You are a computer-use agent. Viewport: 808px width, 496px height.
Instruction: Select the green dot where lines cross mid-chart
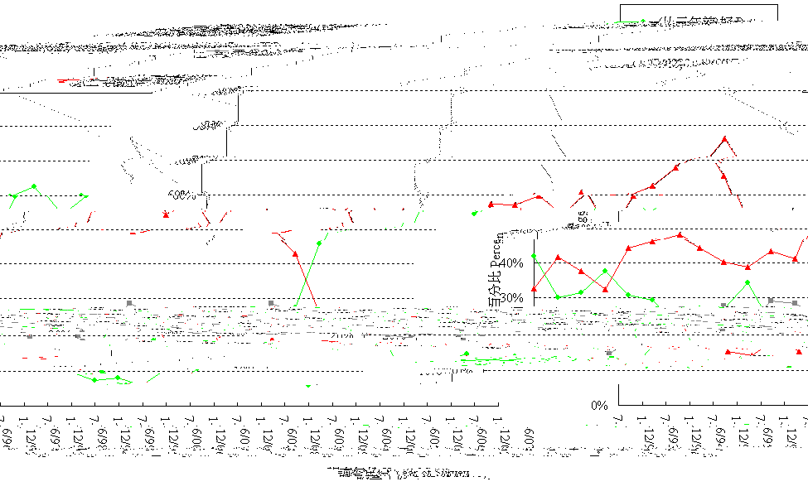(x=319, y=243)
